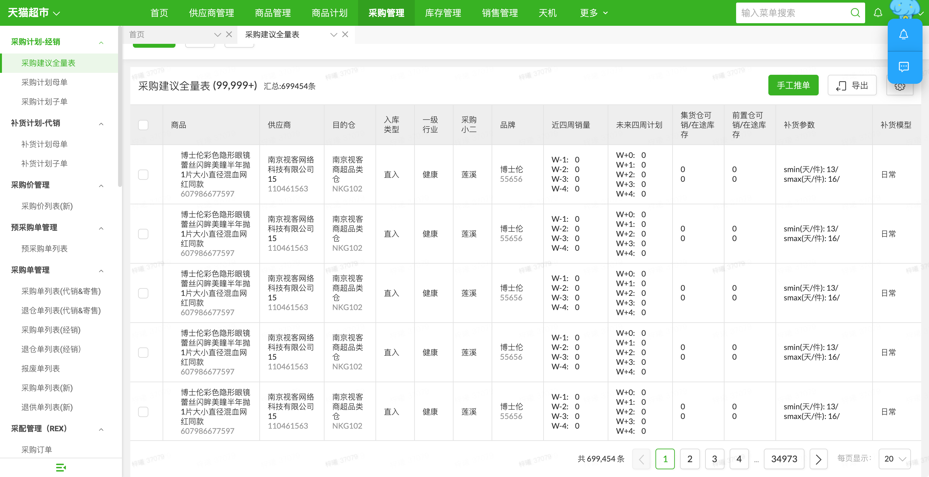929x477 pixels.
Task: Open the page size 20 dropdown
Action: pos(894,459)
